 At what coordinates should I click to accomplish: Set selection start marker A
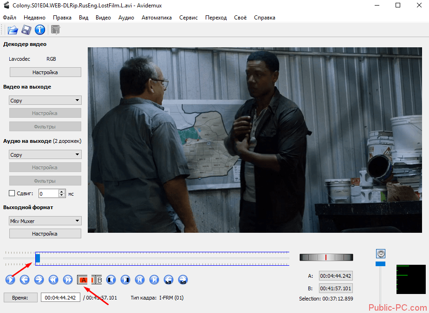pos(83,280)
